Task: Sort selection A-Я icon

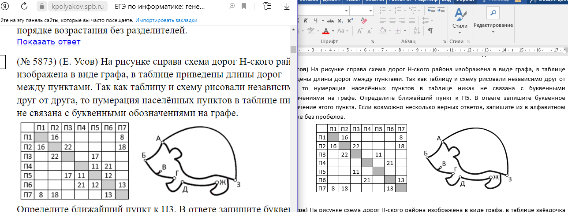Action: point(417,31)
